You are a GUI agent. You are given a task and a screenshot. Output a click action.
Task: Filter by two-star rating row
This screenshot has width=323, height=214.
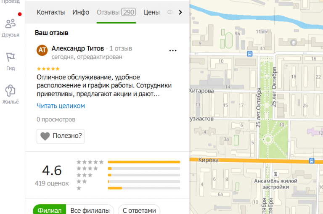coord(128,182)
